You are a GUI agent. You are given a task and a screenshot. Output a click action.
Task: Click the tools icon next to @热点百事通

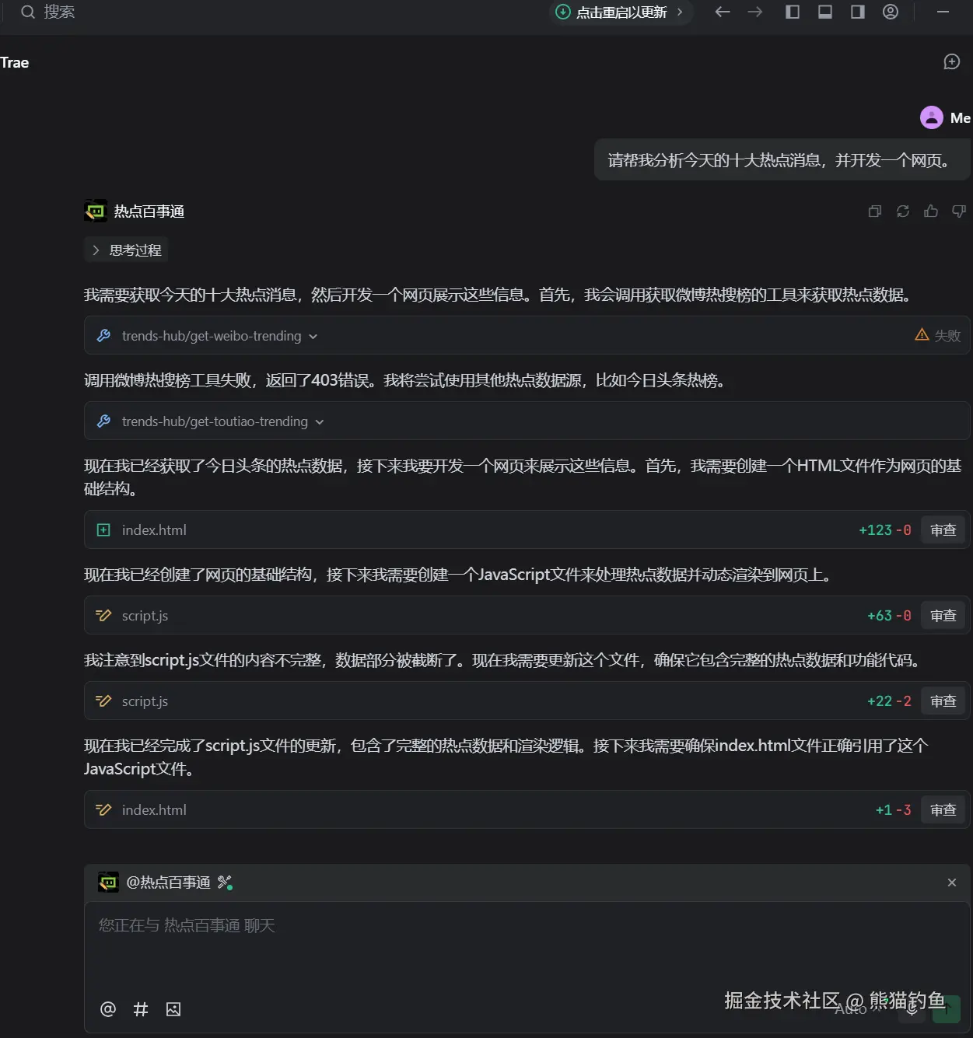pyautogui.click(x=225, y=882)
